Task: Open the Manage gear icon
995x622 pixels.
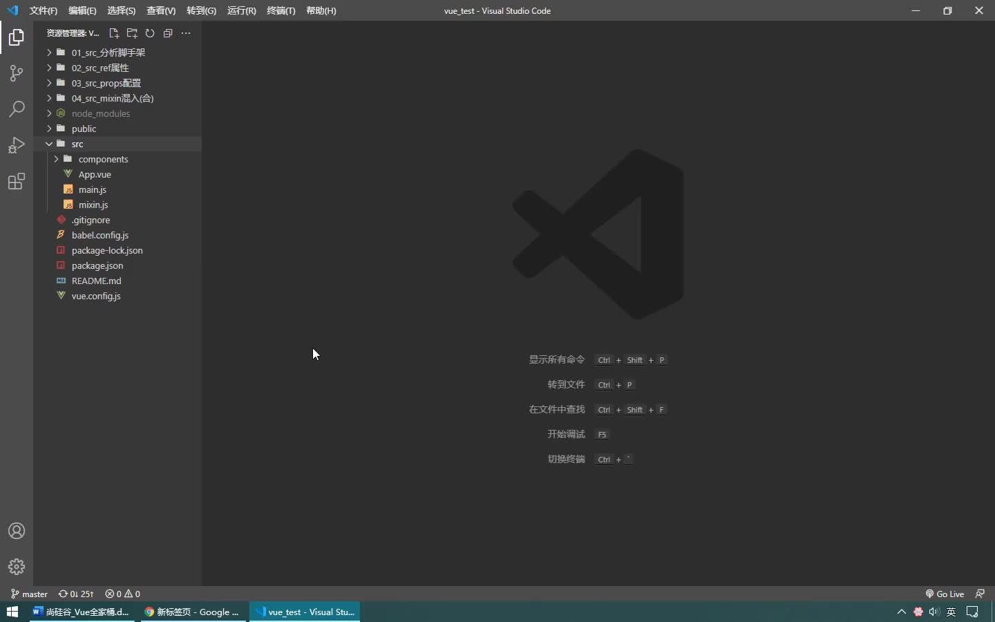Action: click(17, 567)
